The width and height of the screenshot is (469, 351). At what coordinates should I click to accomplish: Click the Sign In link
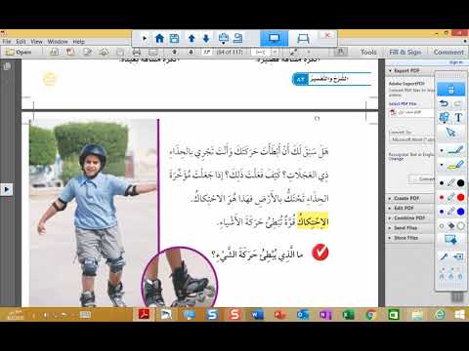(456, 62)
